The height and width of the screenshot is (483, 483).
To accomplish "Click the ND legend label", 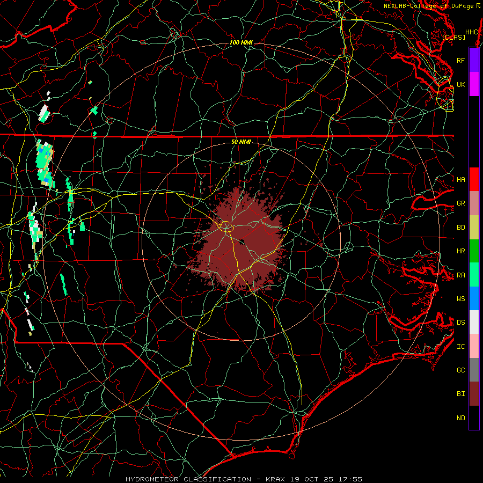I will 461,418.
